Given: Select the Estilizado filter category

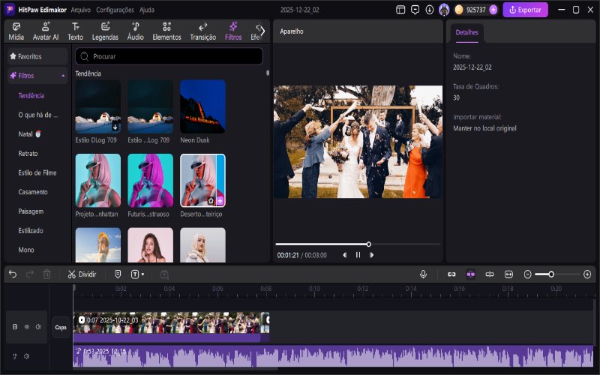Looking at the screenshot, I should (31, 230).
